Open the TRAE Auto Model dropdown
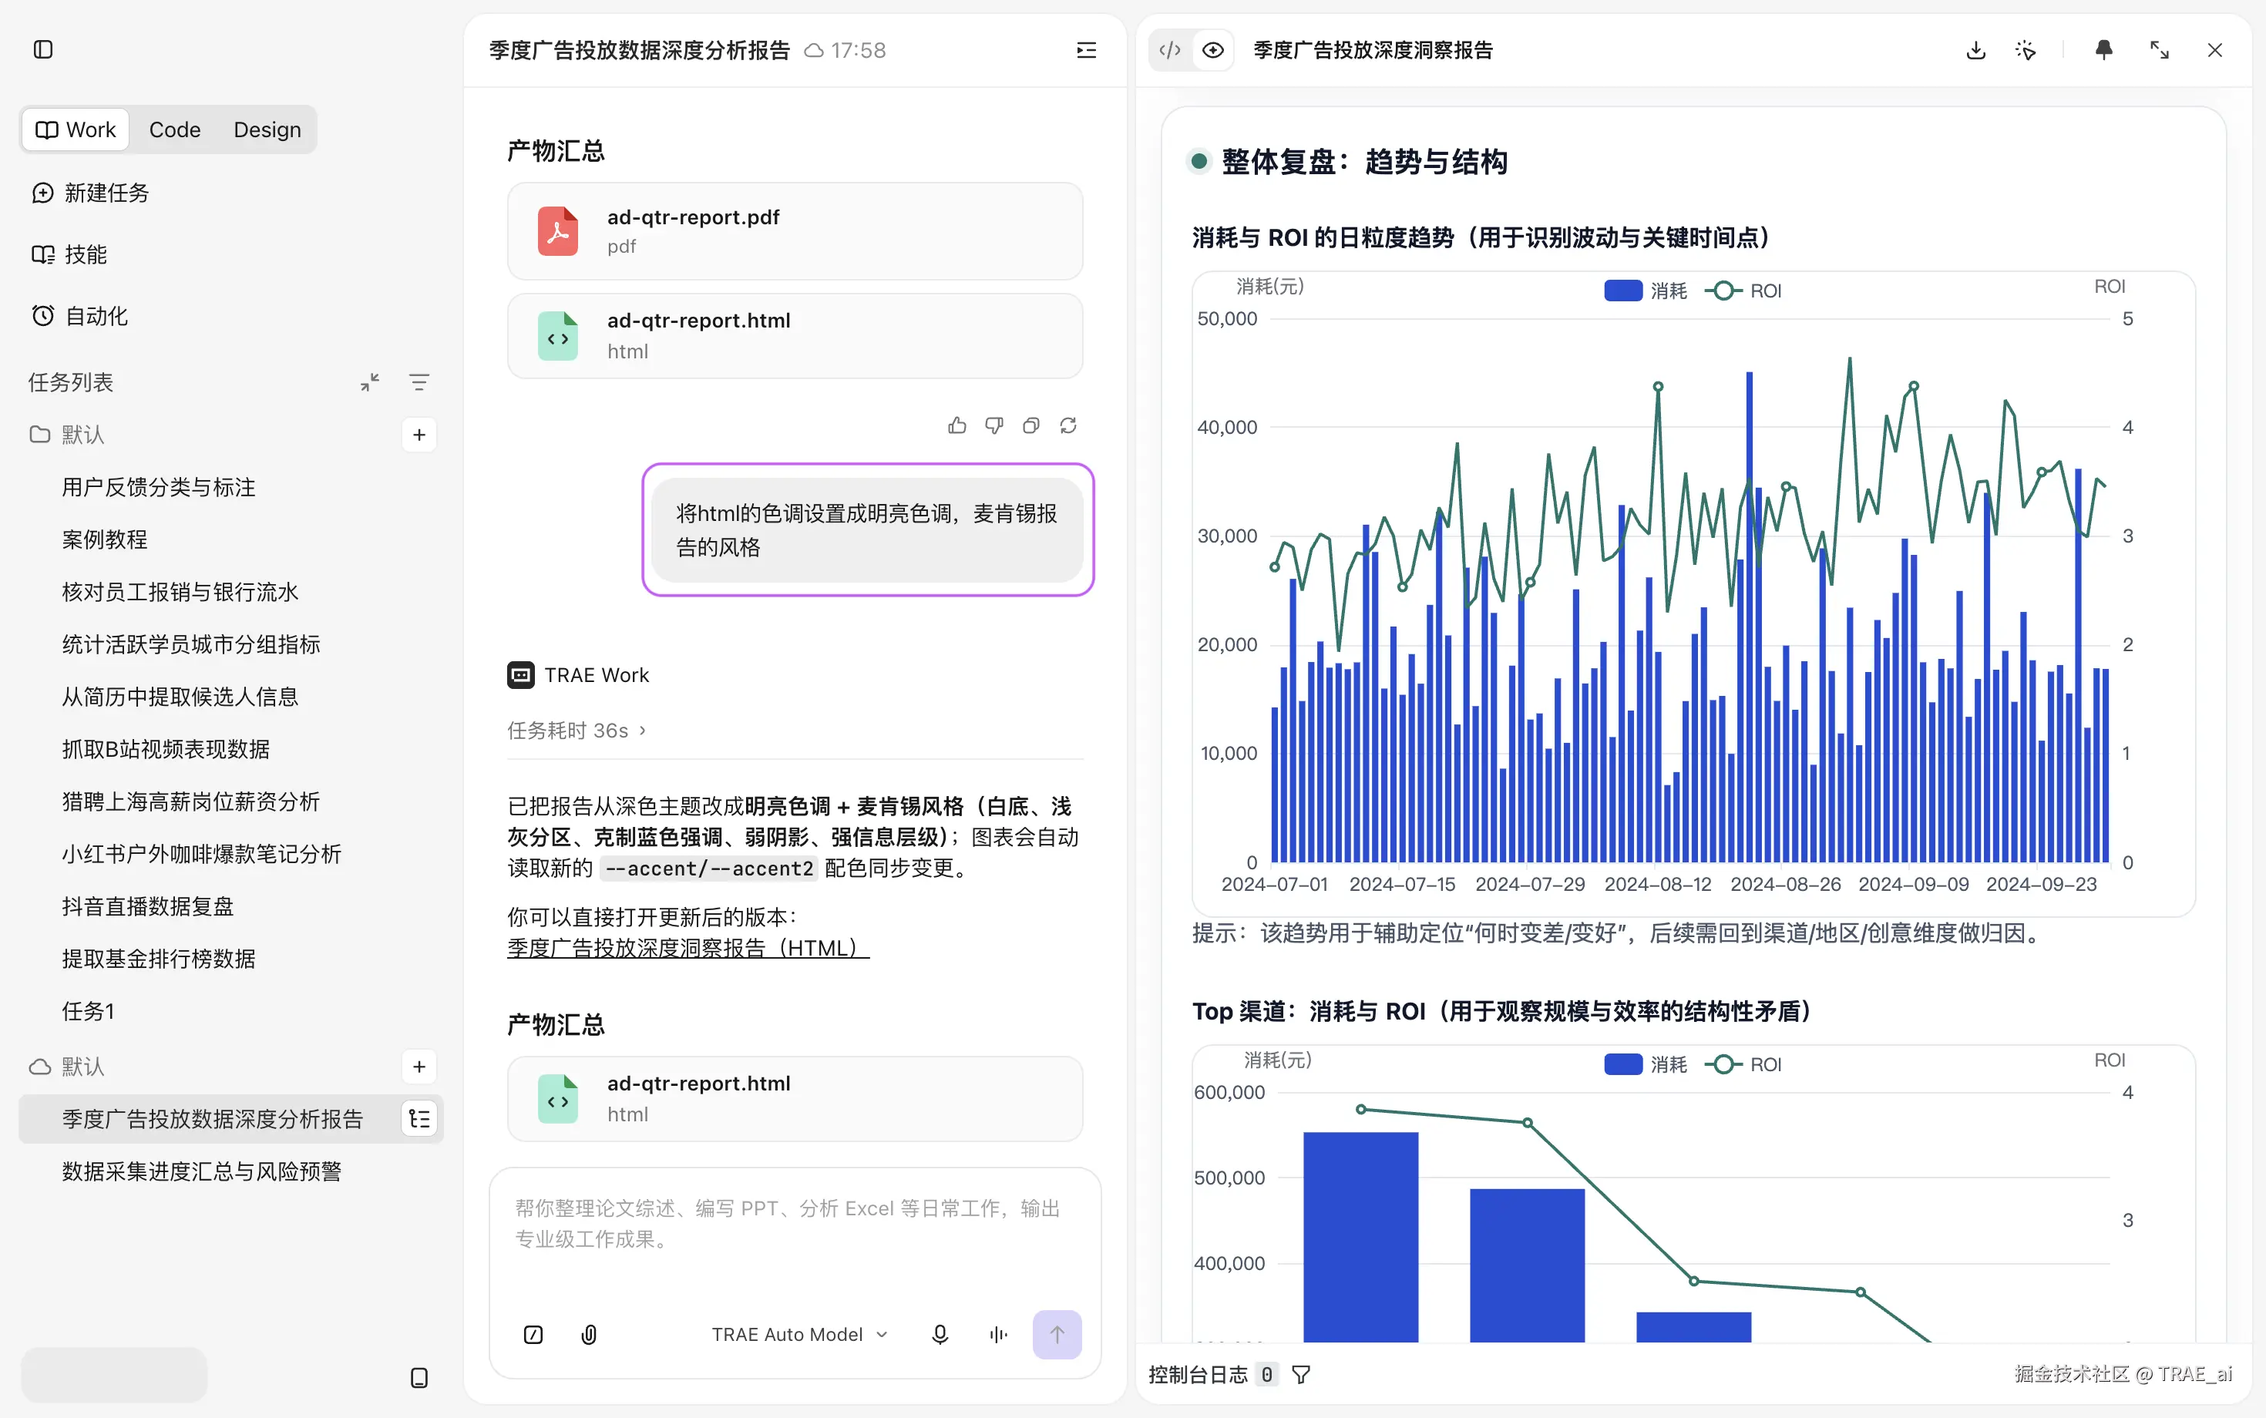The width and height of the screenshot is (2266, 1418). (x=799, y=1333)
